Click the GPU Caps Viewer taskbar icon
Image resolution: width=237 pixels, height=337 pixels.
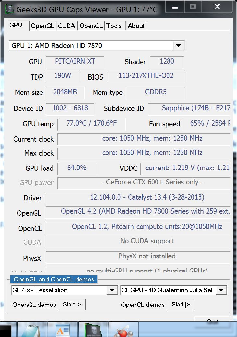tap(93, 330)
